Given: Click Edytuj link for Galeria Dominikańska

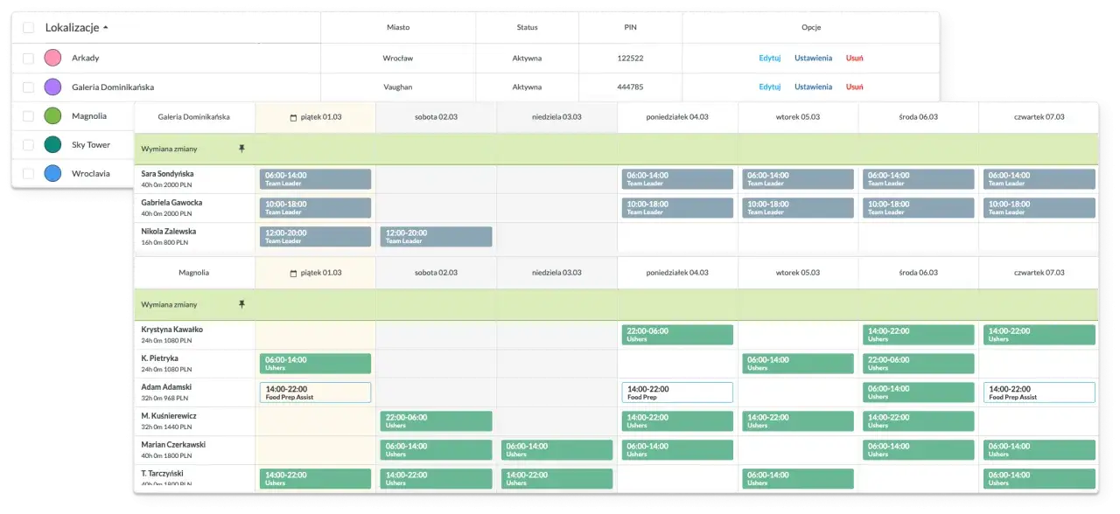Looking at the screenshot, I should tap(770, 87).
